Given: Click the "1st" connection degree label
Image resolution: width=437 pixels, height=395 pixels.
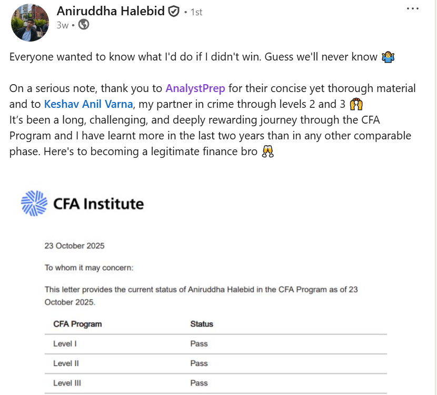Looking at the screenshot, I should pos(196,12).
